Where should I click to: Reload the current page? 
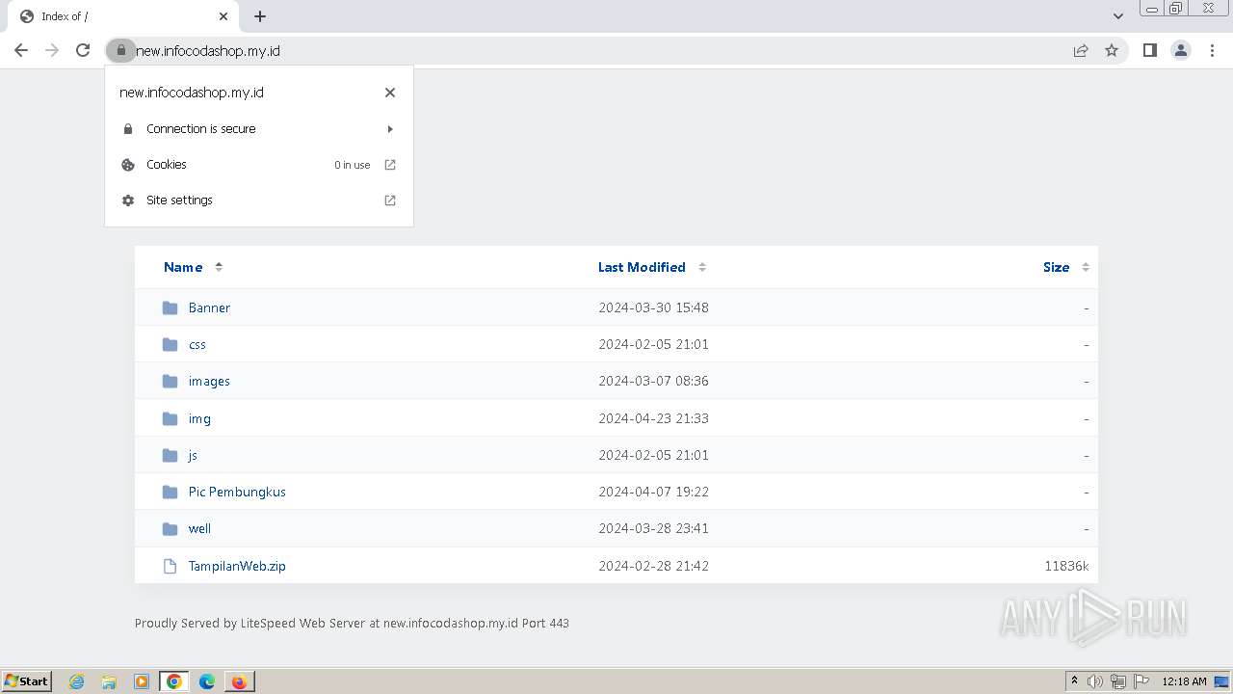(83, 50)
